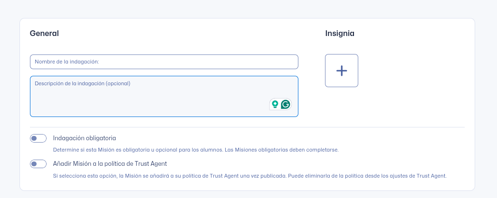Click the Descripción (opcional) placeholder text
497x198 pixels.
click(83, 83)
